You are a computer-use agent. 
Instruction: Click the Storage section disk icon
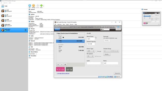coord(29,29)
